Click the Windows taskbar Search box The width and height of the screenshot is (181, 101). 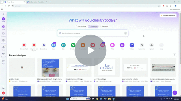click(x=80, y=99)
